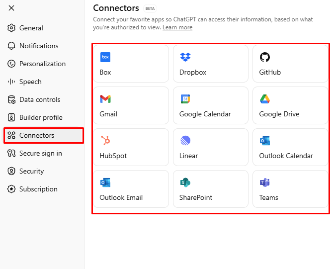Open the GitHub connector icon
Image resolution: width=334 pixels, height=269 pixels.
tap(265, 57)
